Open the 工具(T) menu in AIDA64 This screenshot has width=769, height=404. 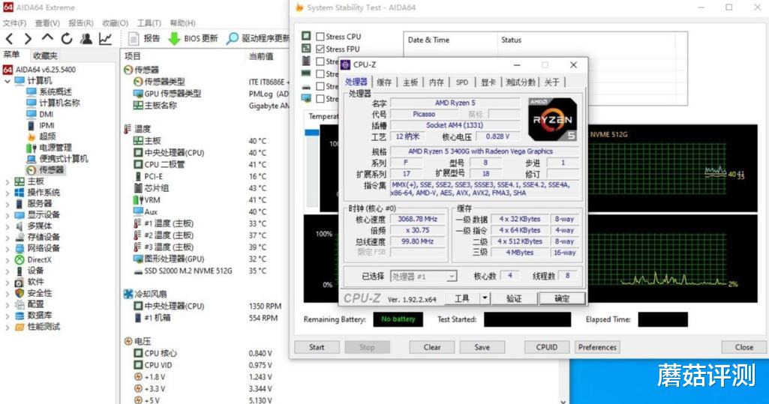tap(149, 23)
